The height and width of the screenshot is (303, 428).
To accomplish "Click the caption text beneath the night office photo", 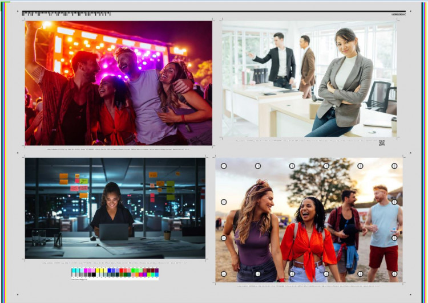I will (115, 263).
